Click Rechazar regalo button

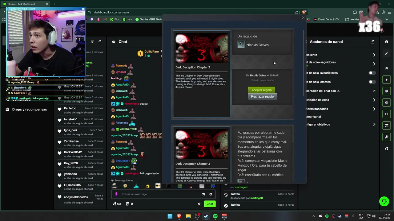tap(262, 96)
